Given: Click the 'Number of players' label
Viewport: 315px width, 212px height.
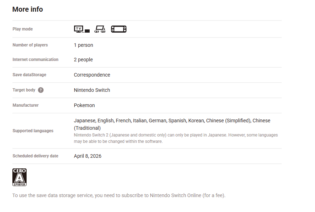Looking at the screenshot, I should click(30, 45).
